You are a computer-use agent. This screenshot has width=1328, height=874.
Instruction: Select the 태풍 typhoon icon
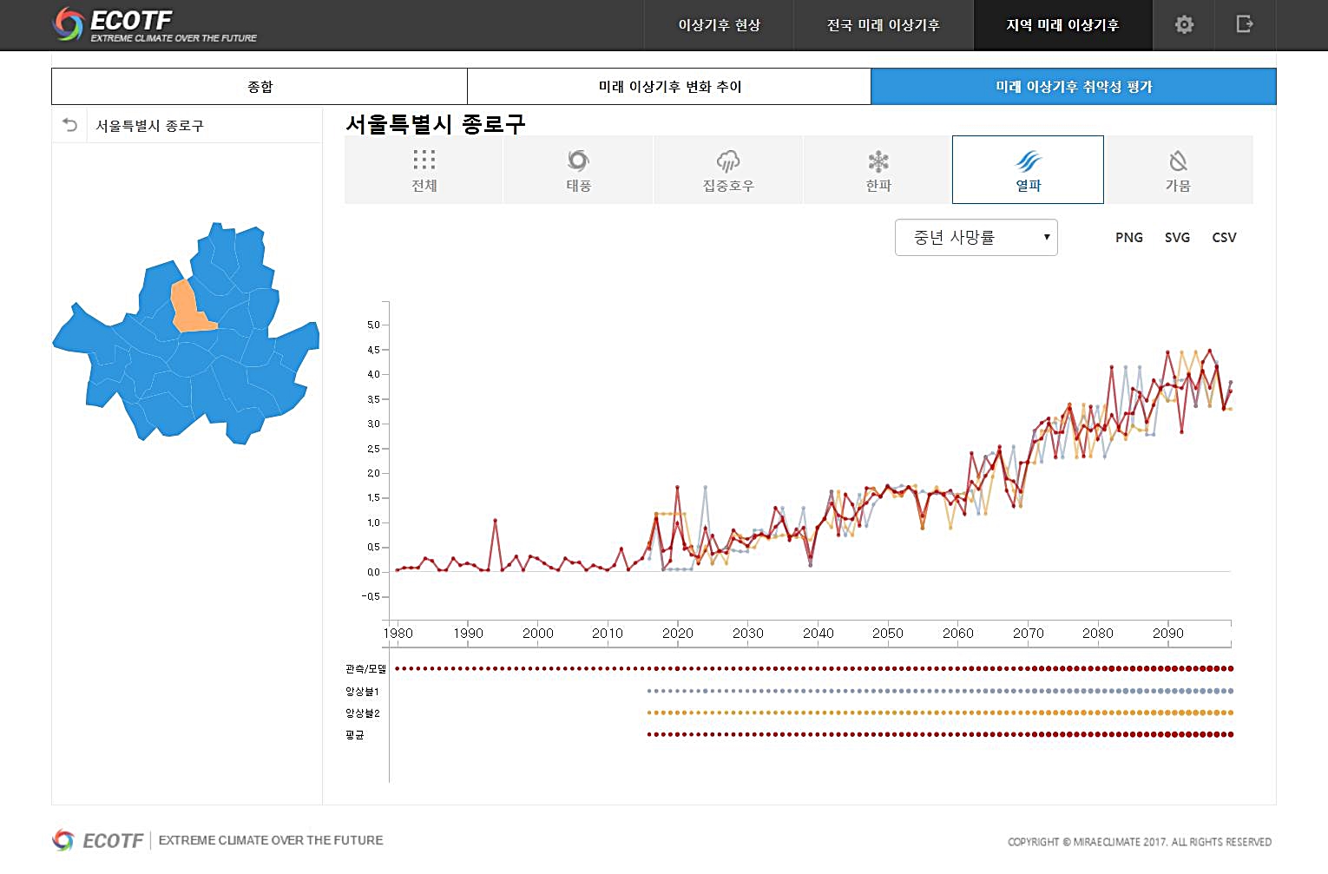578,161
